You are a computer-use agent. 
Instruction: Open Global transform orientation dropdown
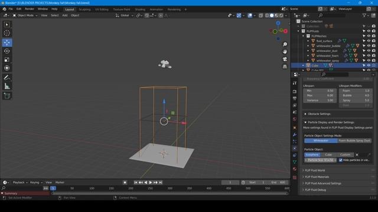click(125, 15)
